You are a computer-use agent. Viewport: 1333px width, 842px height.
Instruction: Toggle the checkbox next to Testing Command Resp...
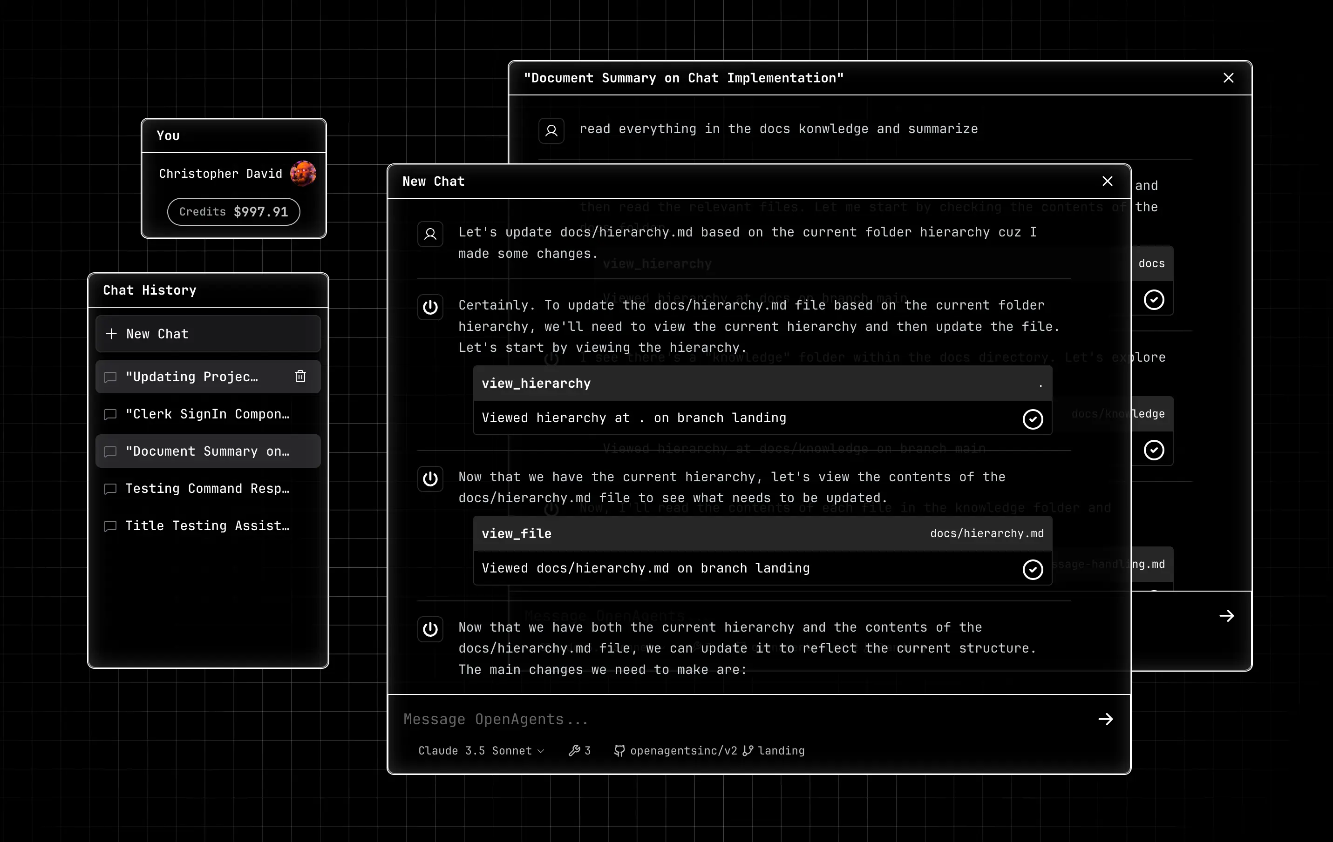tap(109, 488)
